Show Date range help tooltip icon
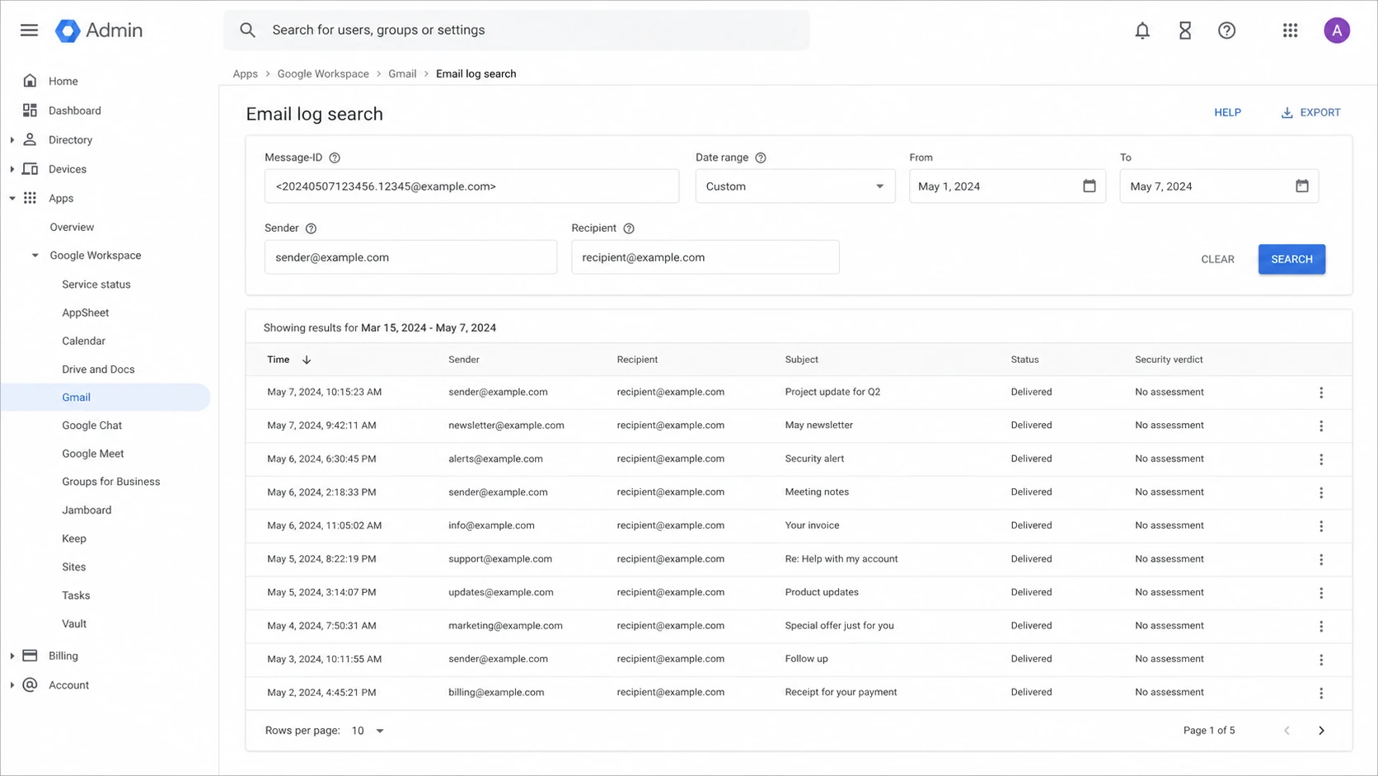Screen dimensions: 1378x776 761,158
